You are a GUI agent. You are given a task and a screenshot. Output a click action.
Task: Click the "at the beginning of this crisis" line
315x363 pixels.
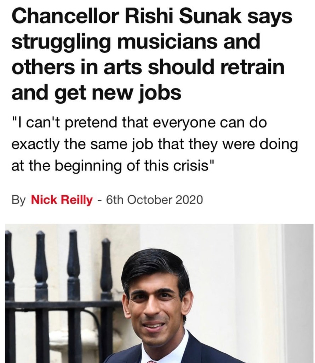[111, 166]
